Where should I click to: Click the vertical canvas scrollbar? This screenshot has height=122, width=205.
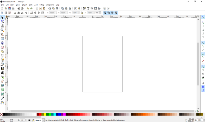pyautogui.click(x=198, y=64)
